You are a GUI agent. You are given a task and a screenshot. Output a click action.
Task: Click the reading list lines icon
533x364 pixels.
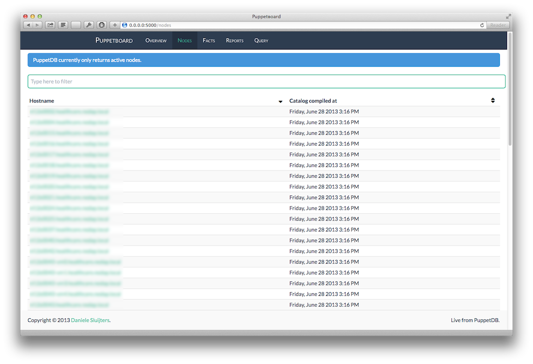click(x=63, y=25)
